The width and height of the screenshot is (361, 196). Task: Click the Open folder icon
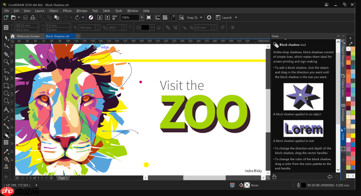pyautogui.click(x=13, y=18)
